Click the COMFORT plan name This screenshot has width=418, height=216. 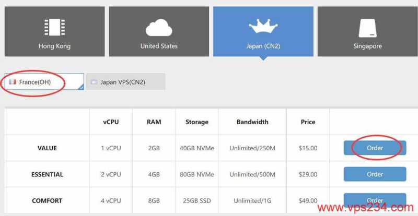[x=47, y=200]
